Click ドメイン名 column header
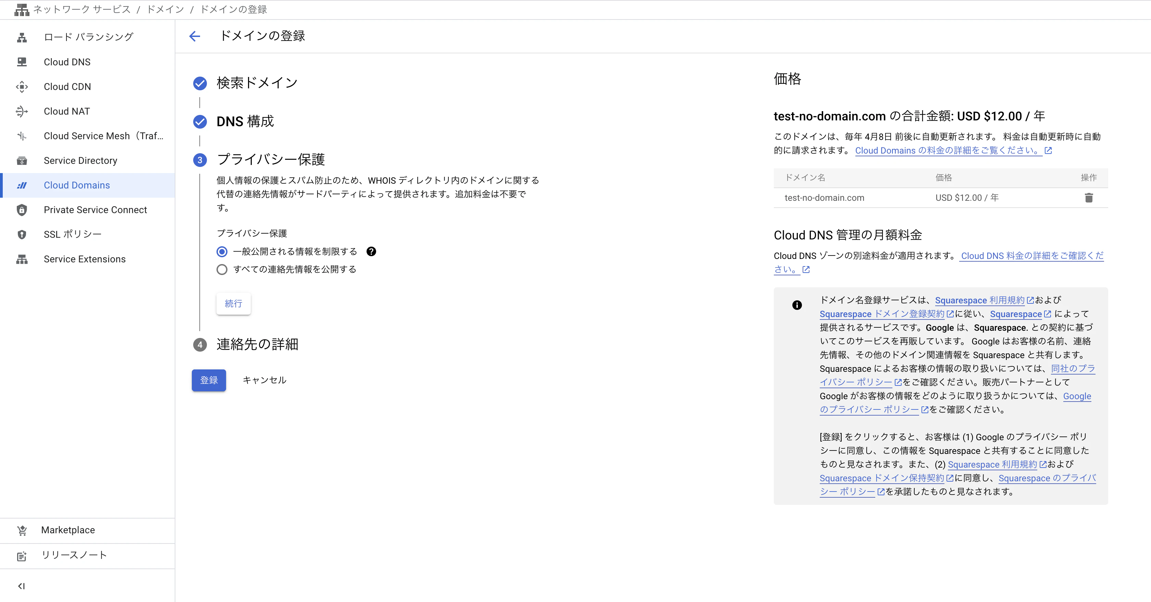Screen dimensions: 1151x602 coord(805,178)
